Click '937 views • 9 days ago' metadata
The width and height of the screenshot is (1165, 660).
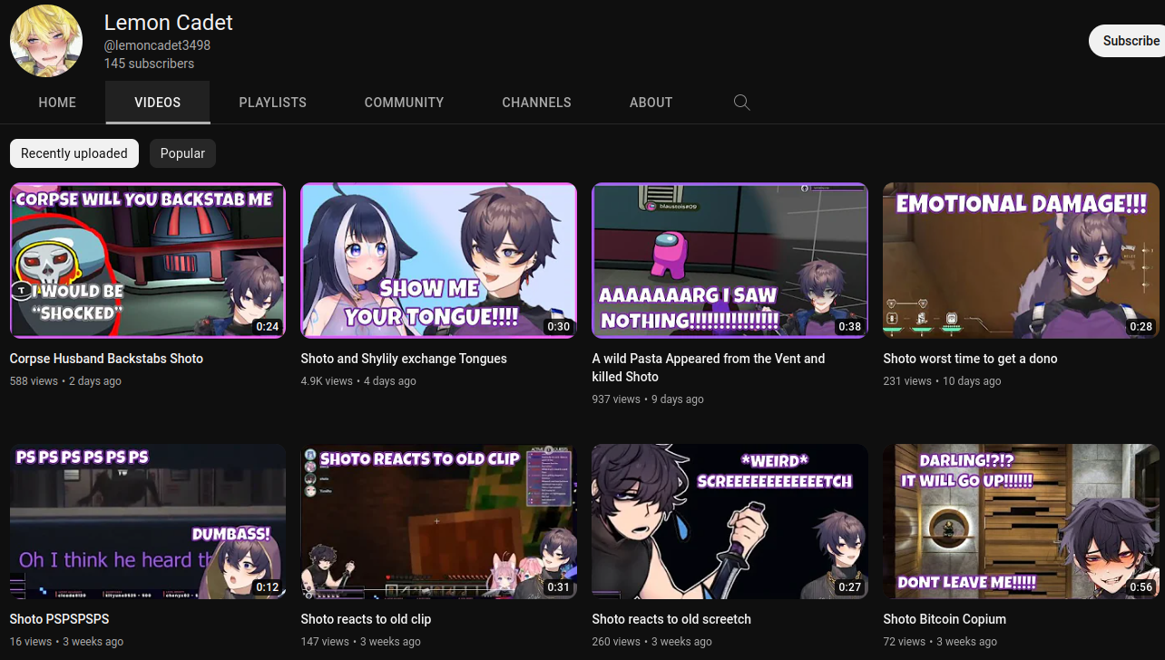point(648,399)
